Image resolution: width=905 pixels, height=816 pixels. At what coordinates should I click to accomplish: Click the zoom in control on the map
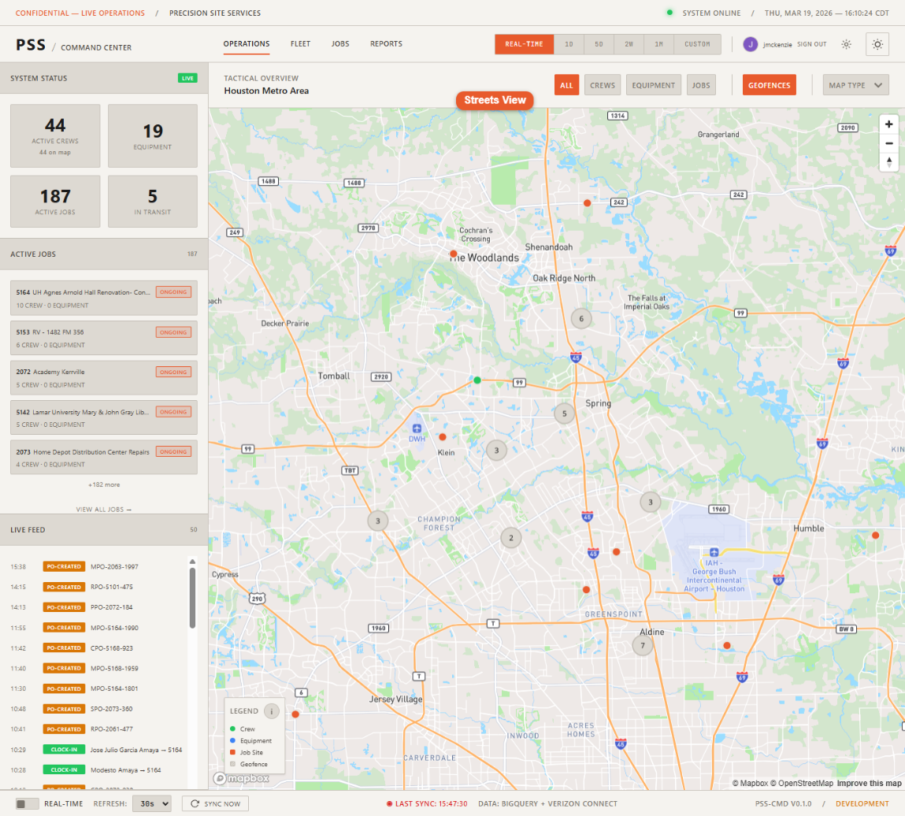coord(888,124)
